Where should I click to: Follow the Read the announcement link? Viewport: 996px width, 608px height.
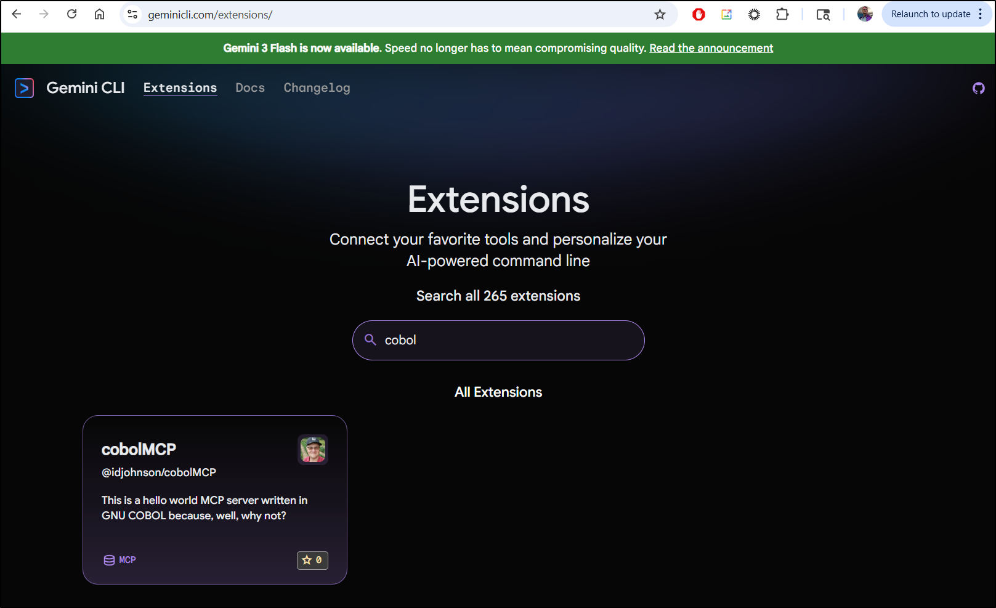(x=711, y=48)
